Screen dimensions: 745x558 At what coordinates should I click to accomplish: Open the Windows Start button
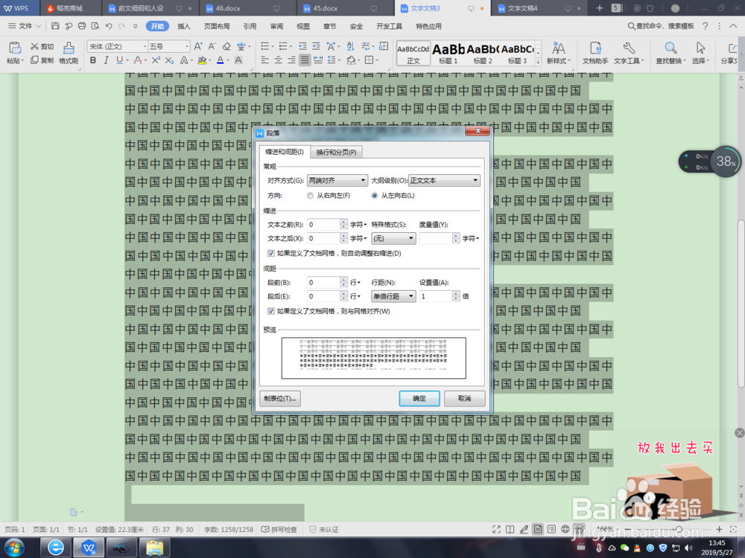pos(14,548)
